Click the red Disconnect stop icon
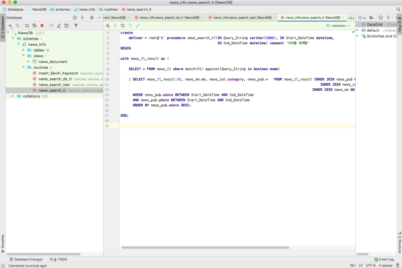 42,26
